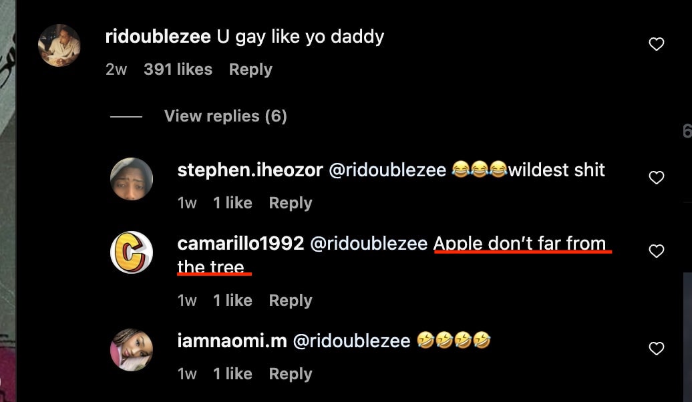Open ridoublezee's profile picture
Viewport: 692px width, 402px height.
point(59,45)
